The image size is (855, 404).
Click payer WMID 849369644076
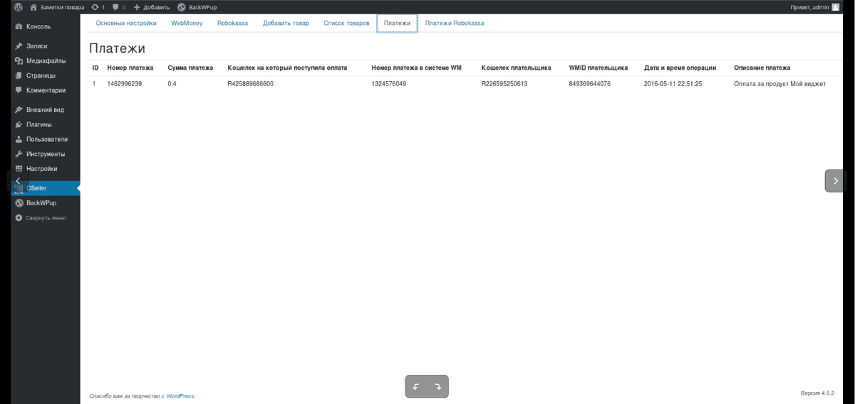point(590,84)
